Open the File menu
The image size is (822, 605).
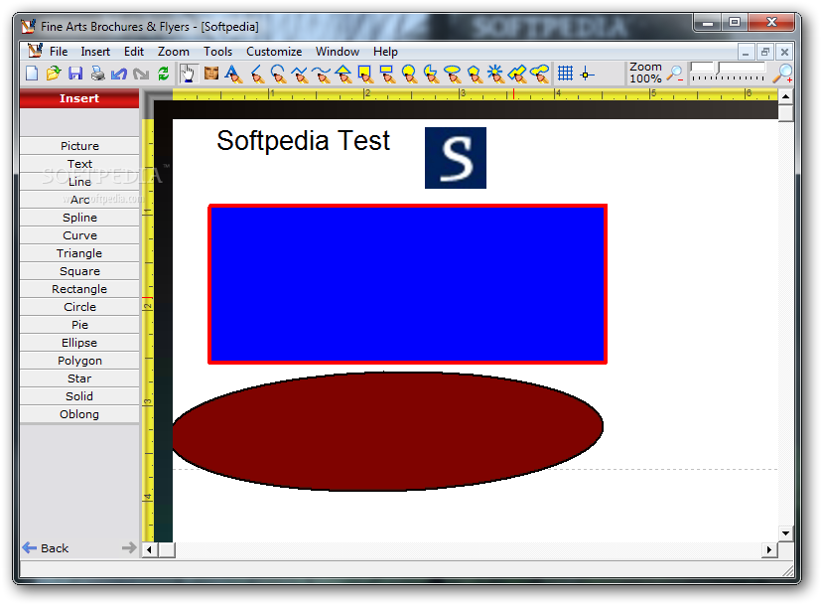pyautogui.click(x=59, y=52)
